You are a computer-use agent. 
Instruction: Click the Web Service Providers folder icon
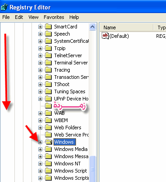(x=48, y=135)
